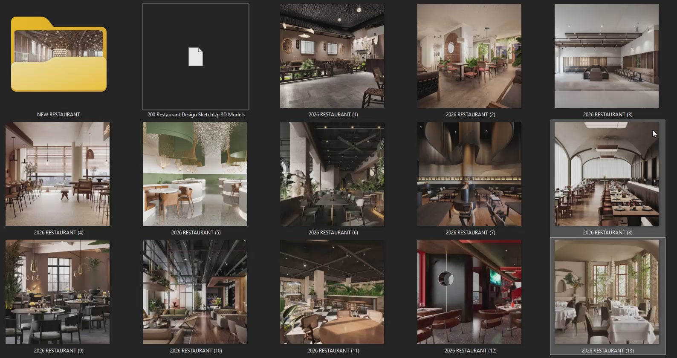Select the 2026 RESTAURANT (11) thumbnail
This screenshot has height=358, width=677.
[332, 292]
